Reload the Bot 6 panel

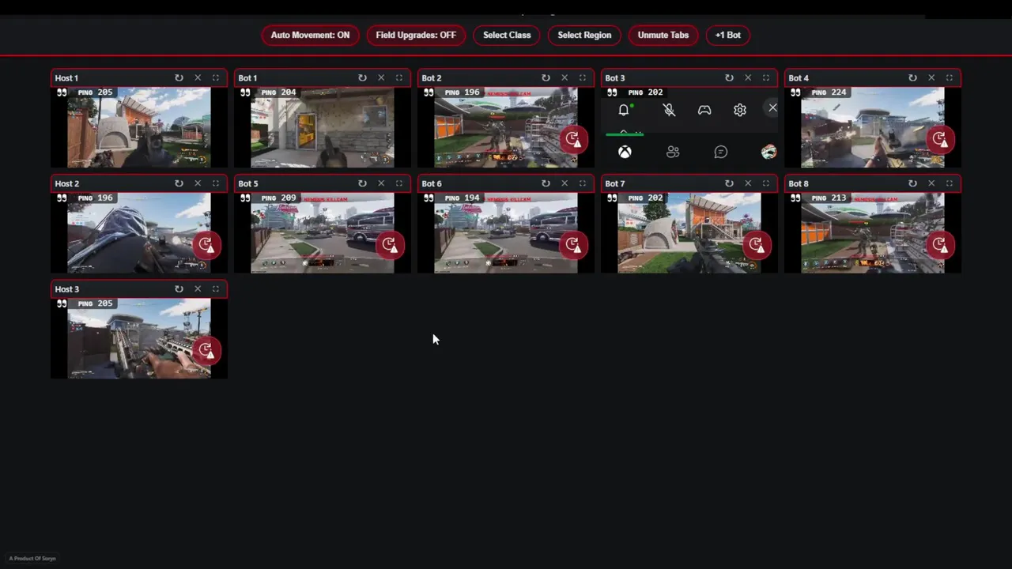pos(546,183)
